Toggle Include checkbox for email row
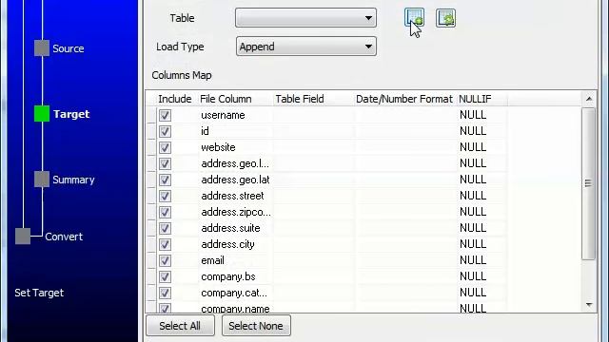Viewport: 609px width, 342px height. (165, 260)
